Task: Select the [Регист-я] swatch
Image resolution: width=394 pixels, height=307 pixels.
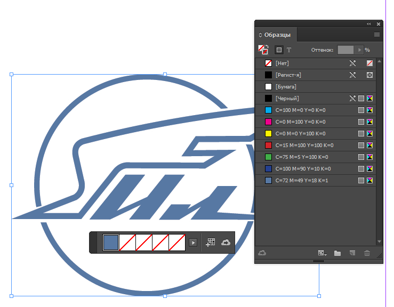Action: (315, 75)
